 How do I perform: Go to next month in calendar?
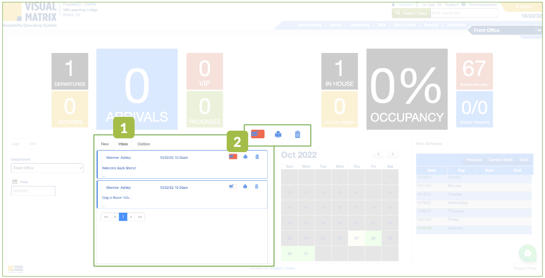click(393, 154)
